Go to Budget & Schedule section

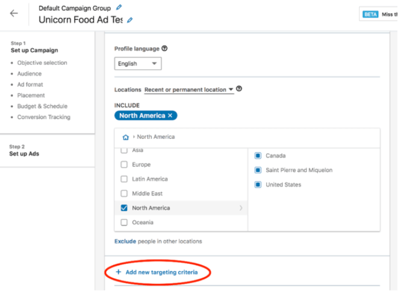[x=42, y=106]
